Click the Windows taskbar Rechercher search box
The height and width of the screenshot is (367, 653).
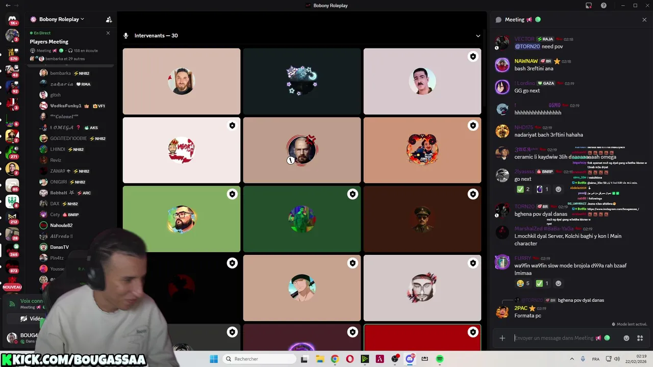[x=259, y=359]
